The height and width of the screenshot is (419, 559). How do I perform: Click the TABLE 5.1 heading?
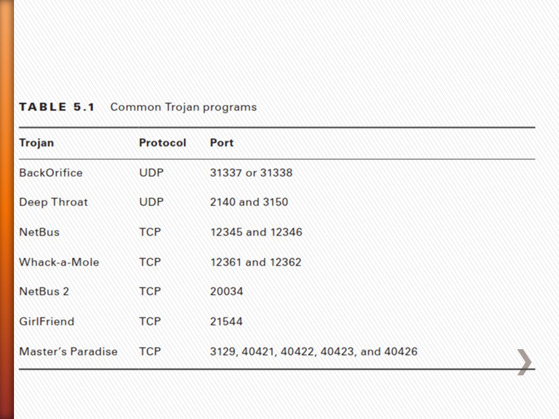(57, 107)
